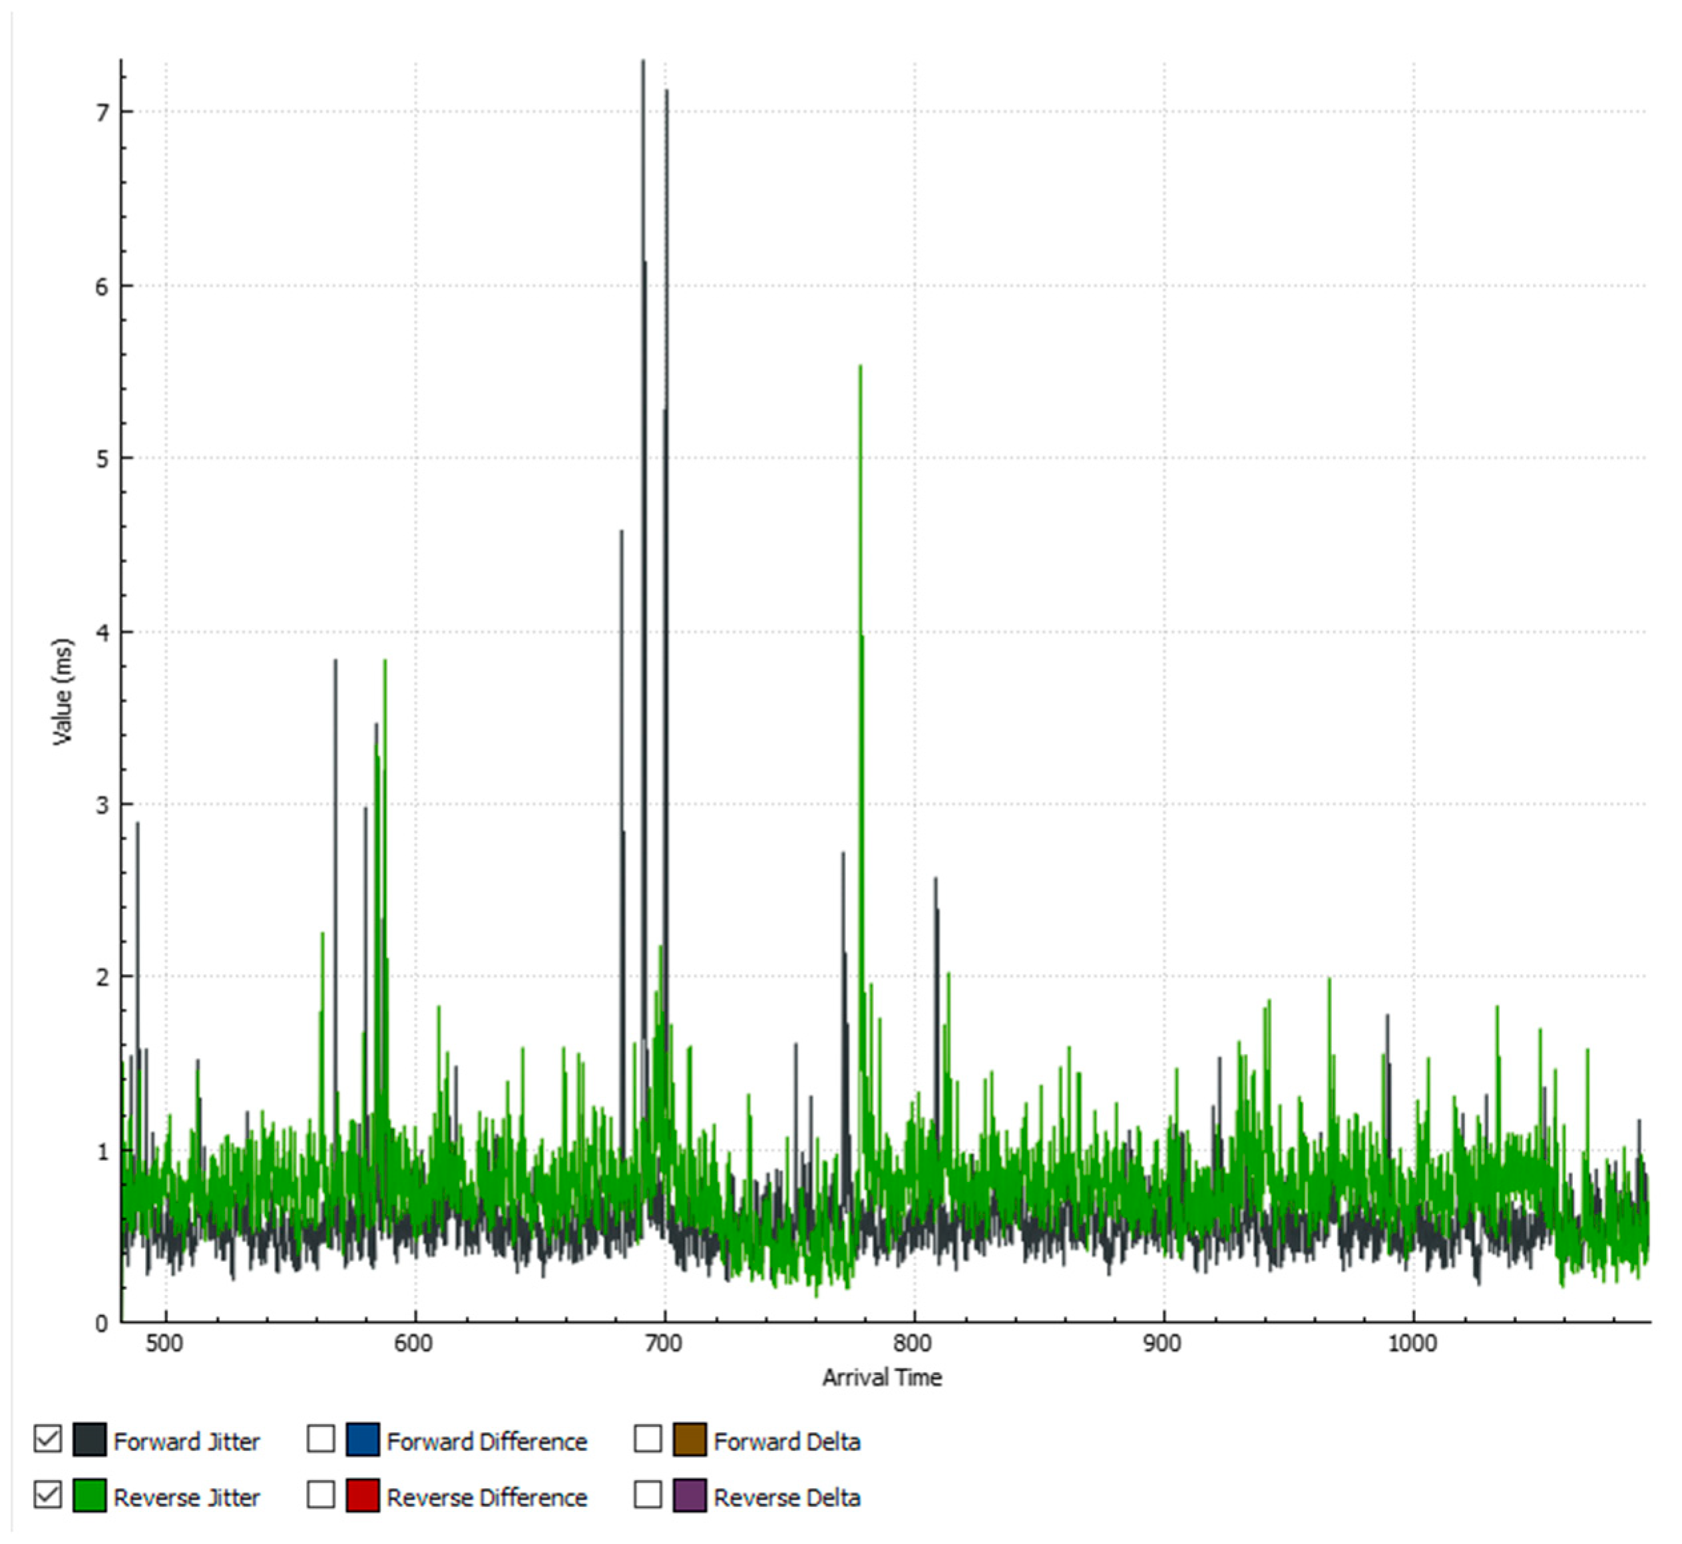The image size is (1682, 1544).
Task: Enable the Forward Difference checkbox
Action: coord(321,1439)
